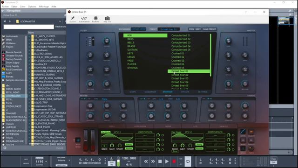Image resolution: width=298 pixels, height=168 pixels.
Task: Open Drum Supply location
Action: click(x=13, y=63)
